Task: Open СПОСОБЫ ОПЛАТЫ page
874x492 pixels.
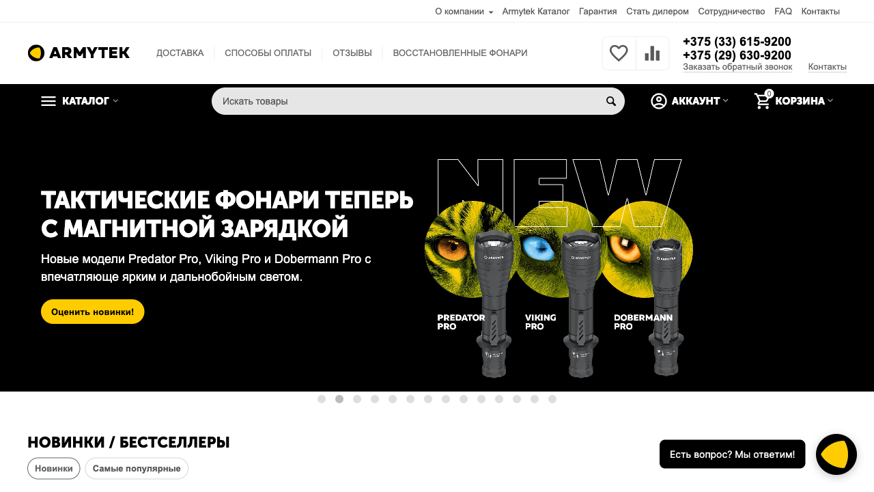Action: tap(268, 53)
